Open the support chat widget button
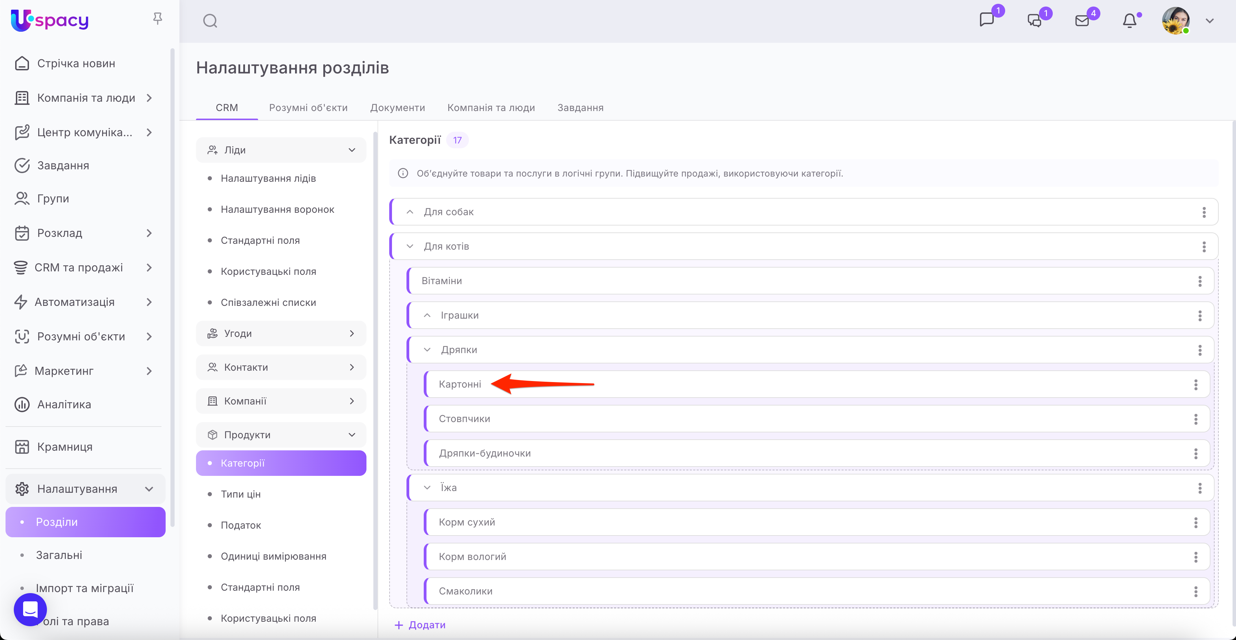1236x640 pixels. (30, 609)
